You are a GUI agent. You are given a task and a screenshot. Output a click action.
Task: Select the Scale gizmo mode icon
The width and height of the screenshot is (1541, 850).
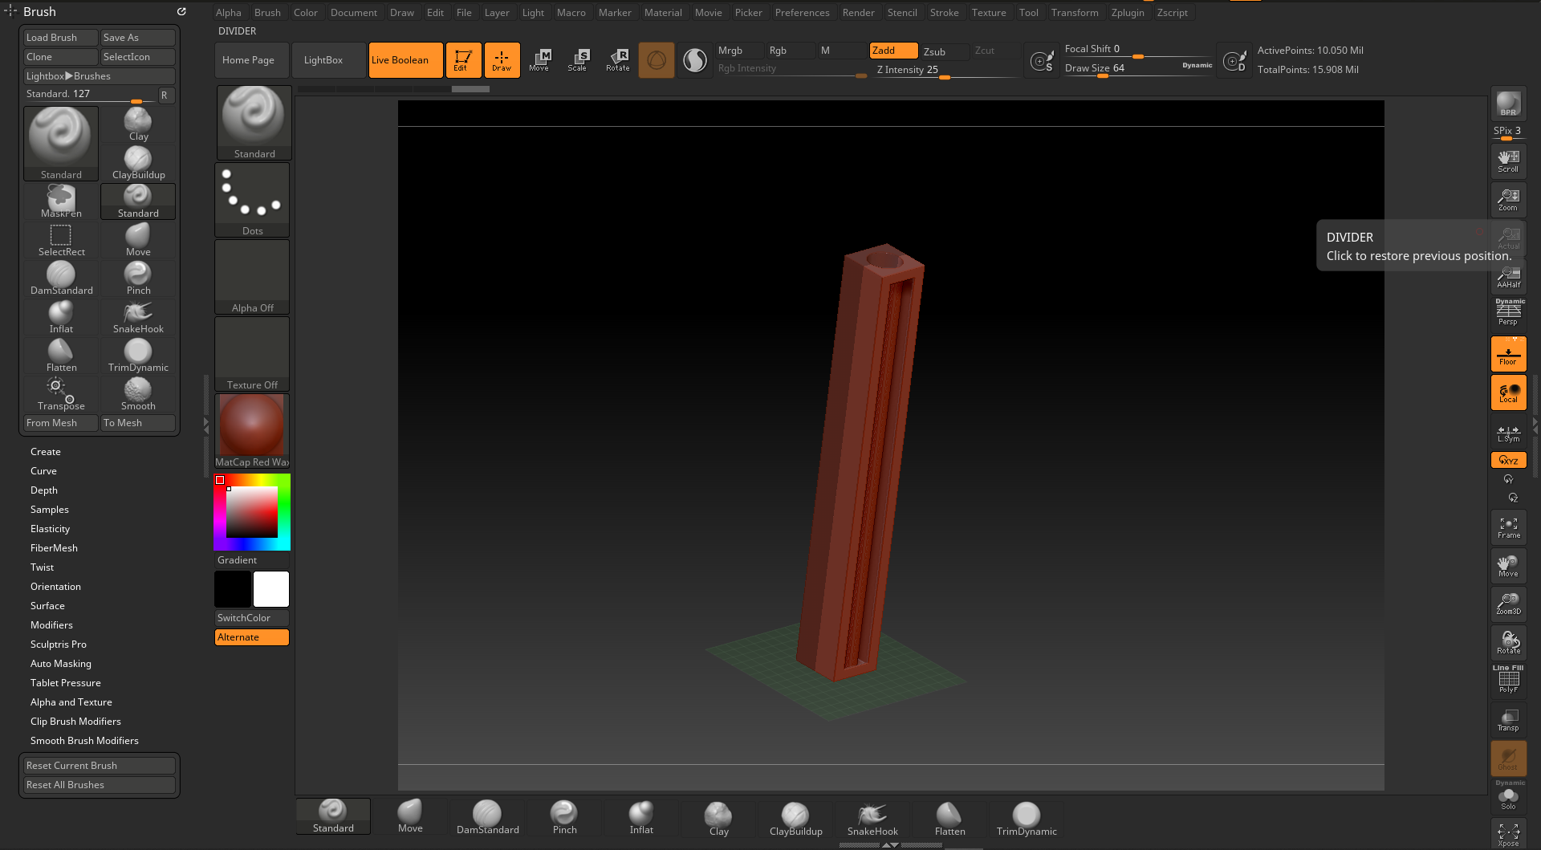(x=577, y=60)
